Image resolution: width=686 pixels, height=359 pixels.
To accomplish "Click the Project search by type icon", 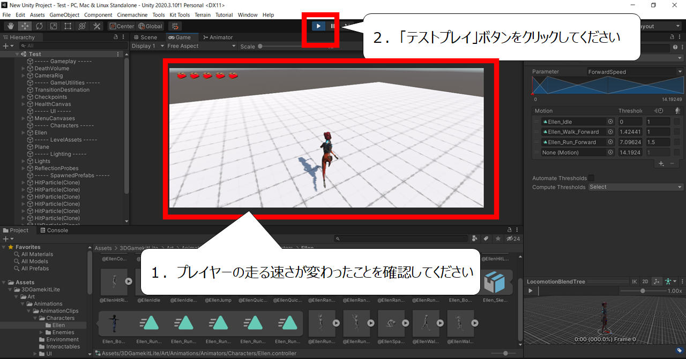I will pos(475,239).
